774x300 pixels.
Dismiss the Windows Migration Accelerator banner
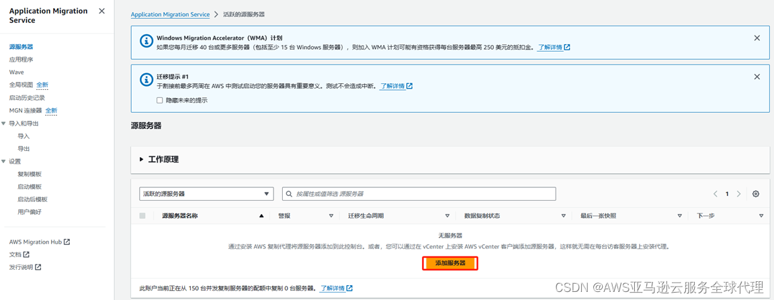point(757,38)
